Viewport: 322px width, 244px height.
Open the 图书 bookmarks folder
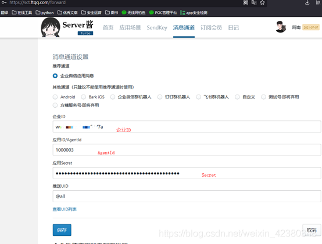112,13
